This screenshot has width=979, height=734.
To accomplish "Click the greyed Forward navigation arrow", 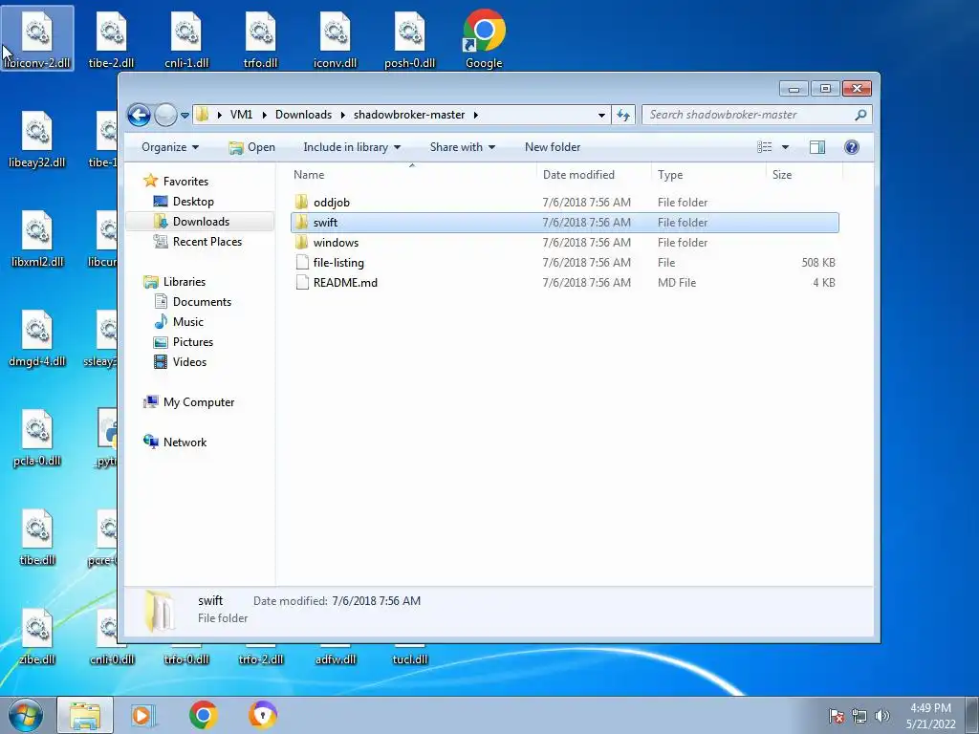I will (x=165, y=115).
